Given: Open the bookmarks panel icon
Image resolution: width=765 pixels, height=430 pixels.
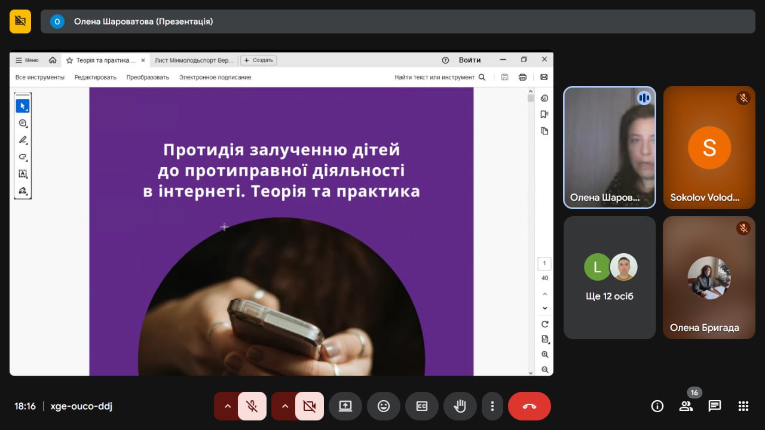Looking at the screenshot, I should click(x=544, y=115).
